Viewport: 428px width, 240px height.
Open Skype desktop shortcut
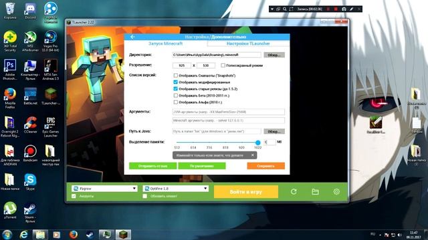[30, 182]
